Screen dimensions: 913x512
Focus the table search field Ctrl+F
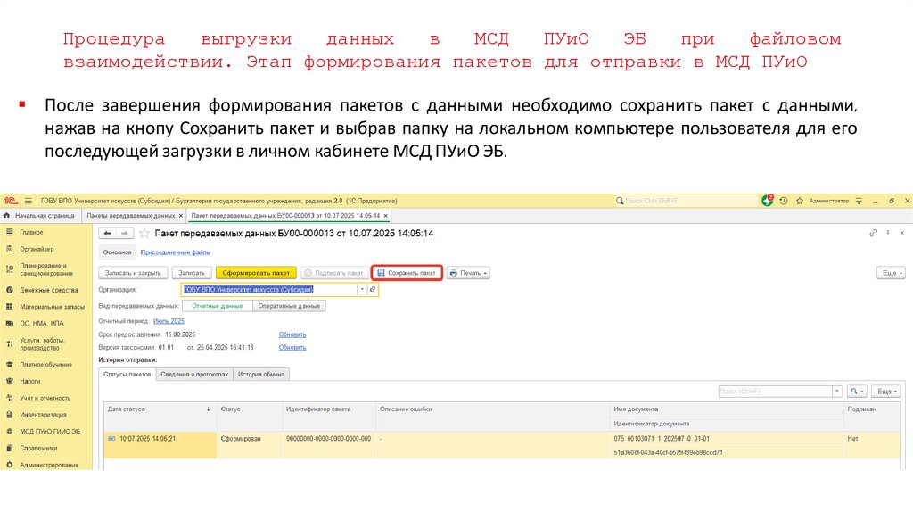[x=775, y=392]
